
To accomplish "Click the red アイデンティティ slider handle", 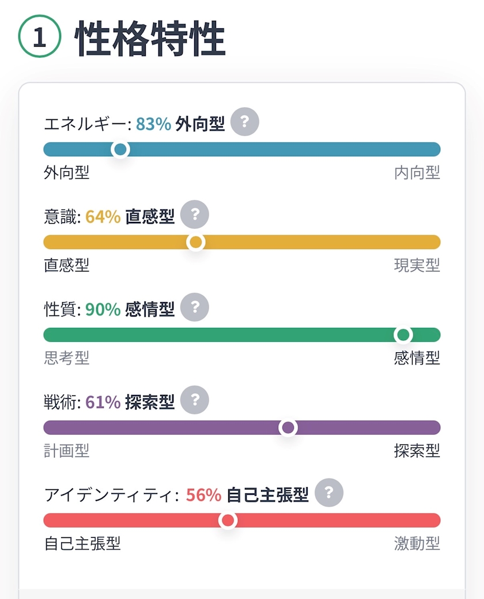I will coord(228,520).
